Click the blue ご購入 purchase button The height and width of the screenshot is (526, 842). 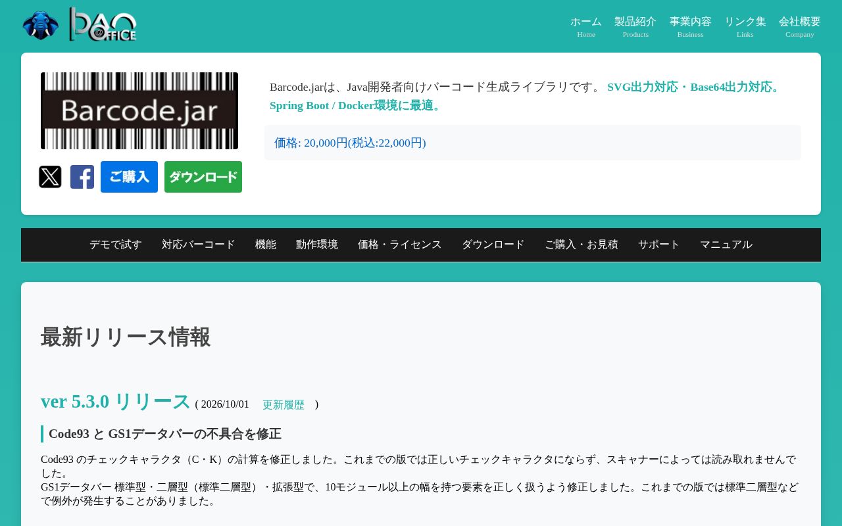(129, 177)
